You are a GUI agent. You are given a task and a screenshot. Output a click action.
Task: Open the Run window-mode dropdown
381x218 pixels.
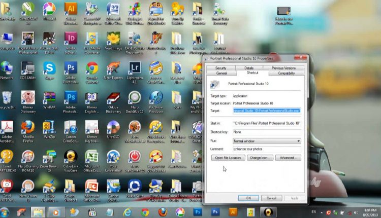click(x=267, y=141)
